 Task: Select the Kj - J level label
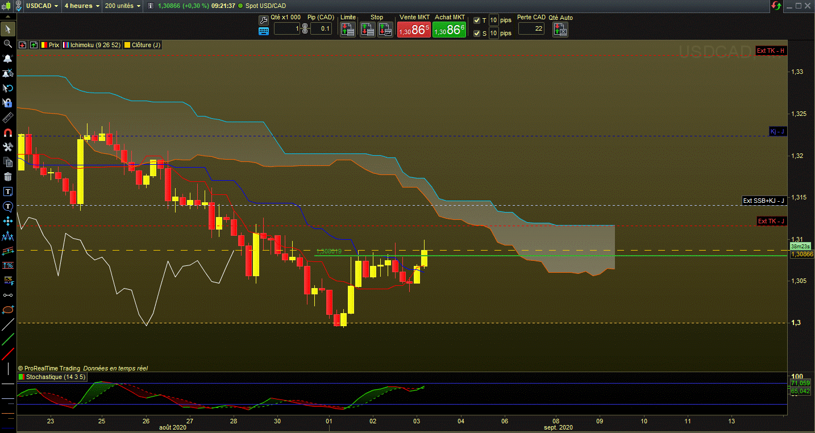tap(777, 131)
